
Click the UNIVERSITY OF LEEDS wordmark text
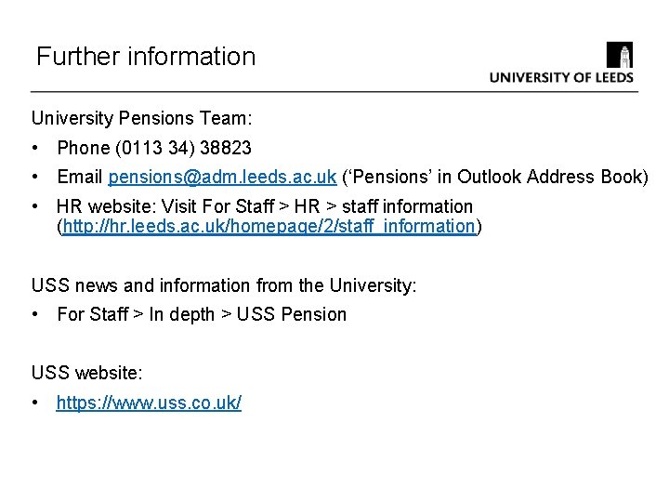pos(561,78)
